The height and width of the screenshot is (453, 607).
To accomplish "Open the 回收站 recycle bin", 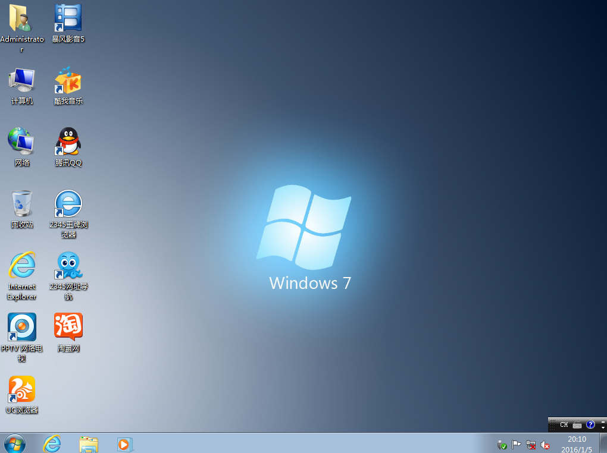I will point(21,209).
